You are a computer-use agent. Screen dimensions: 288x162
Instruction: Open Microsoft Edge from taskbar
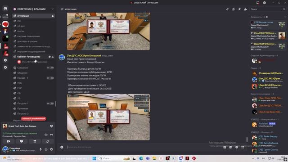141,158
